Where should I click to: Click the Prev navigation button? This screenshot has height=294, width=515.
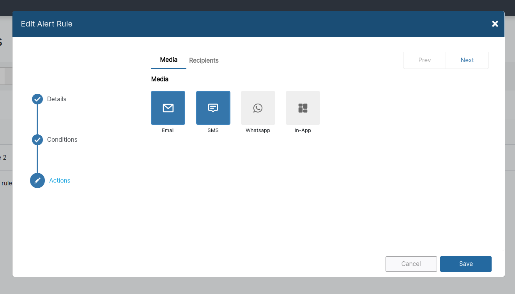coord(424,60)
